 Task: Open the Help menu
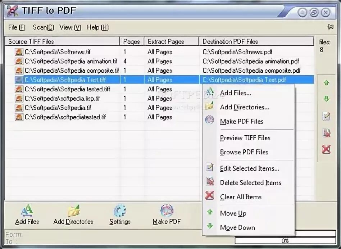tap(98, 27)
